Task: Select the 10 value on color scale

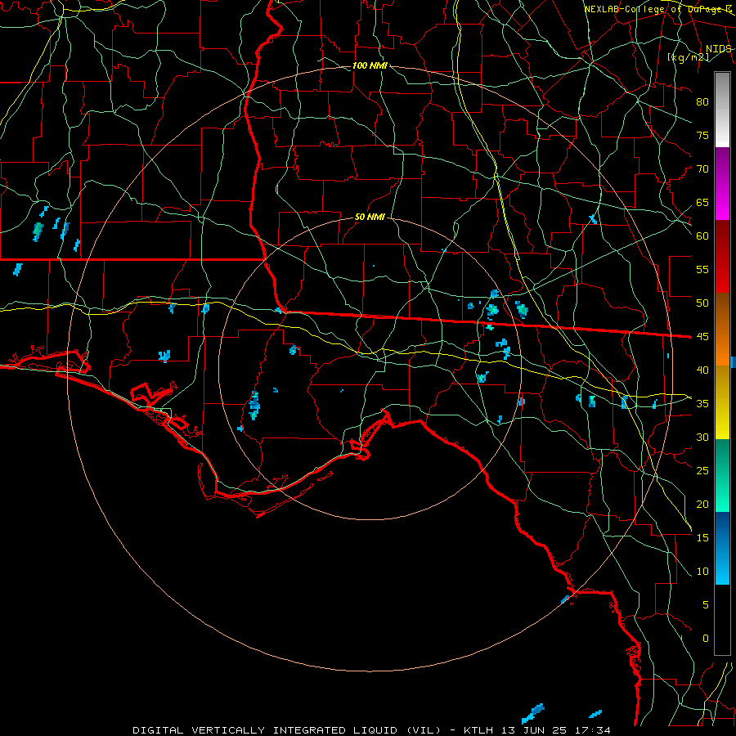Action: pos(702,572)
